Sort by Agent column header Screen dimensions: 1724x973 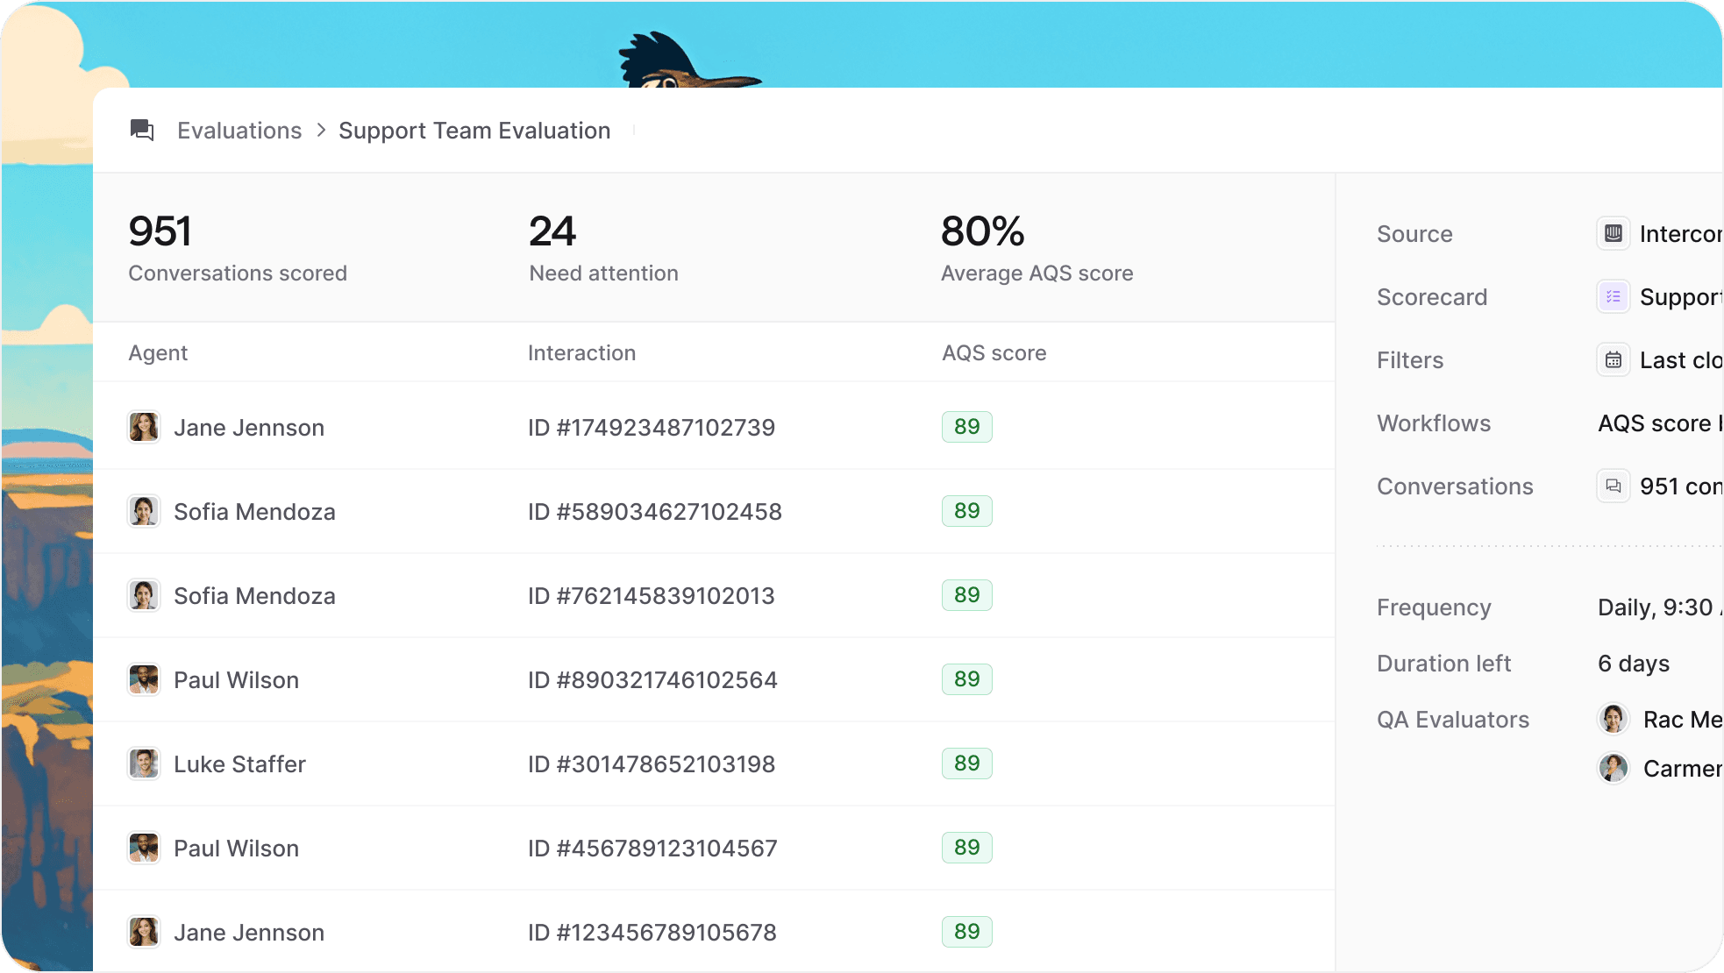[x=158, y=352]
